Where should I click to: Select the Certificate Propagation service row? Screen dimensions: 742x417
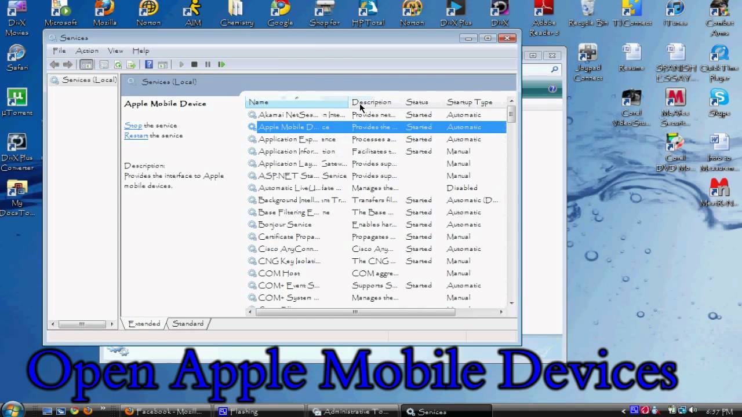click(376, 236)
